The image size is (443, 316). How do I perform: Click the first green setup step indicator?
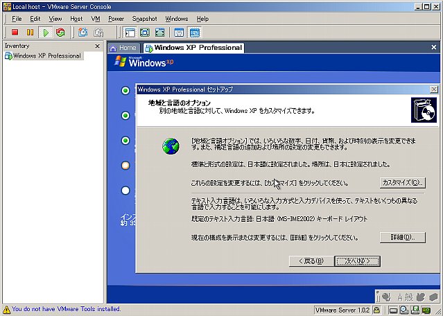point(125,91)
